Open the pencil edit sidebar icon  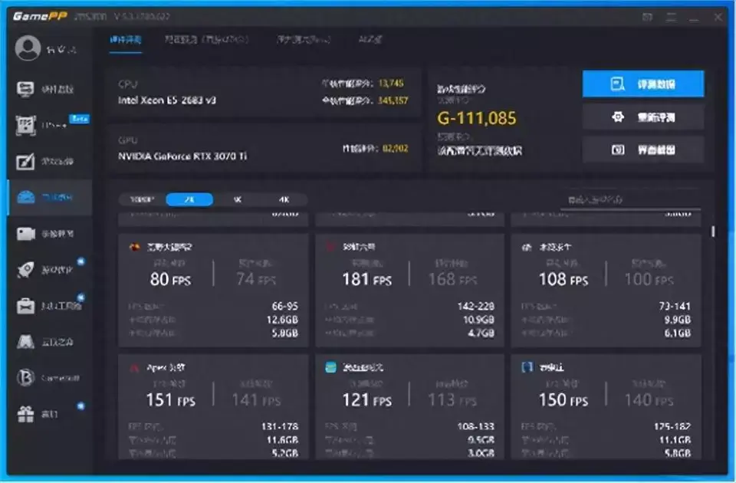25,162
